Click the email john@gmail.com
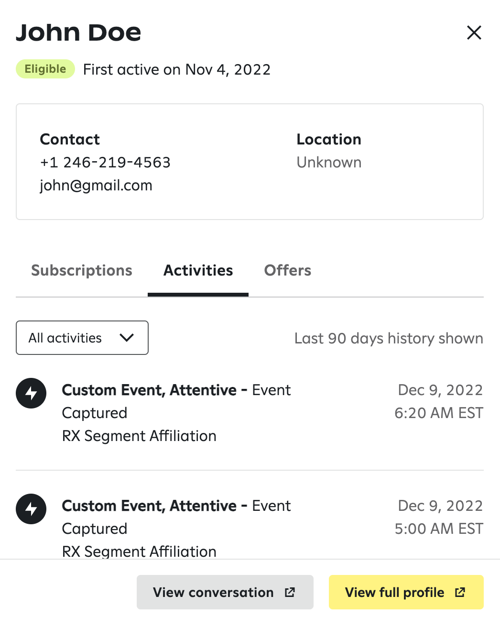Image resolution: width=500 pixels, height=618 pixels. [x=96, y=186]
